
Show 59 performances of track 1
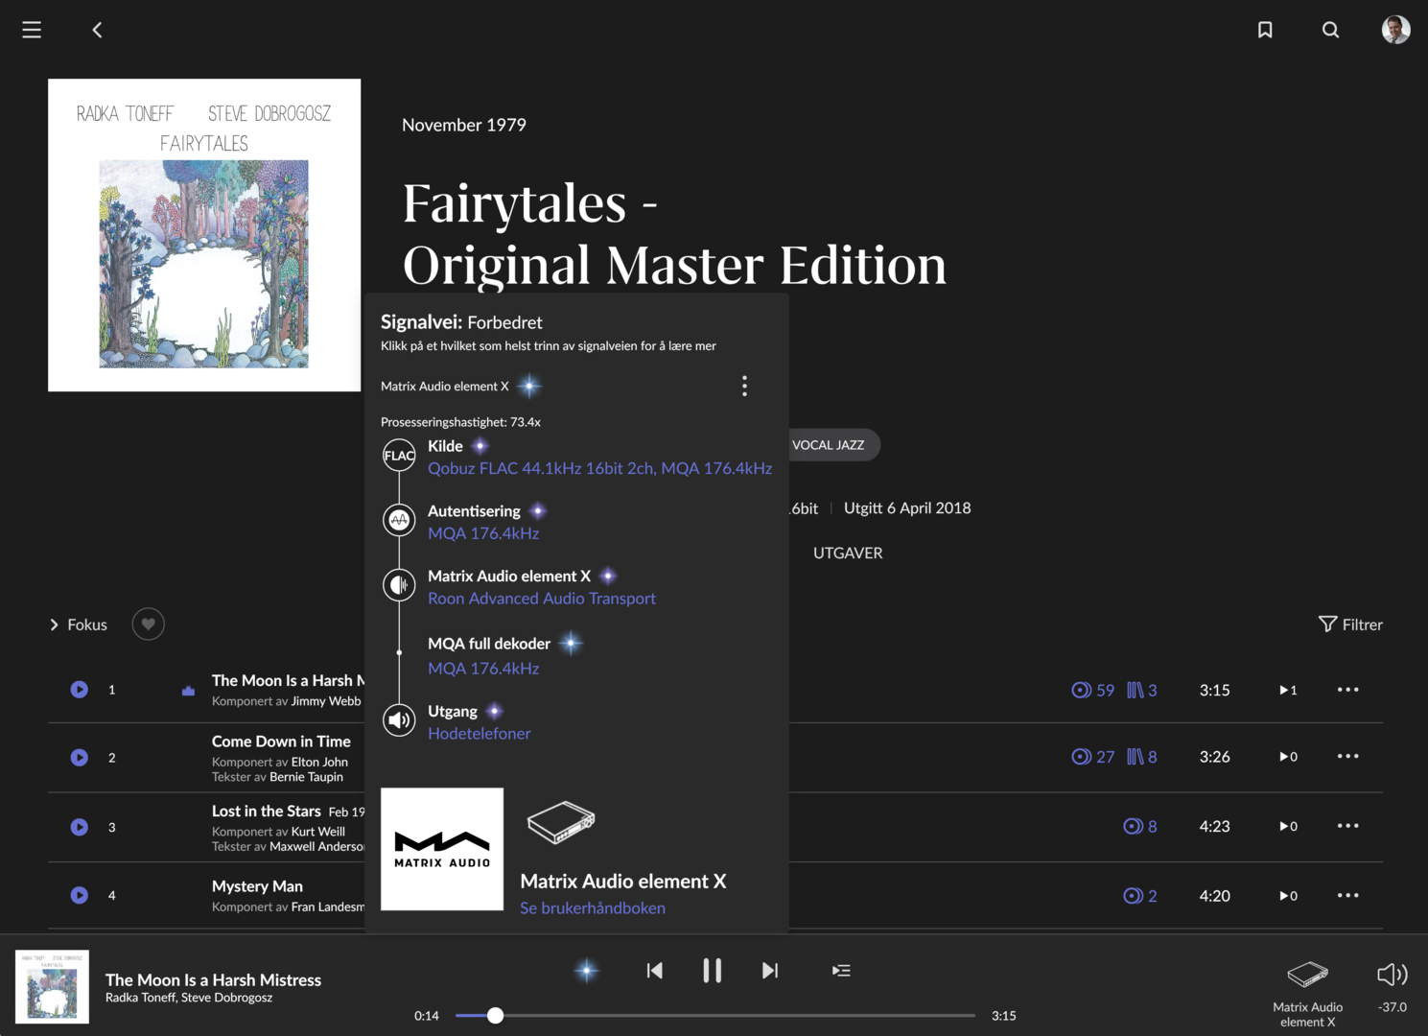[1092, 690]
